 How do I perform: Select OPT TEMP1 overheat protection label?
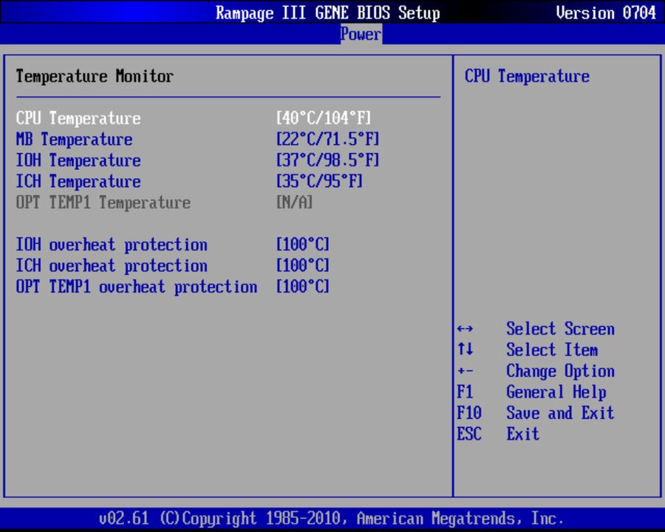[x=137, y=287]
